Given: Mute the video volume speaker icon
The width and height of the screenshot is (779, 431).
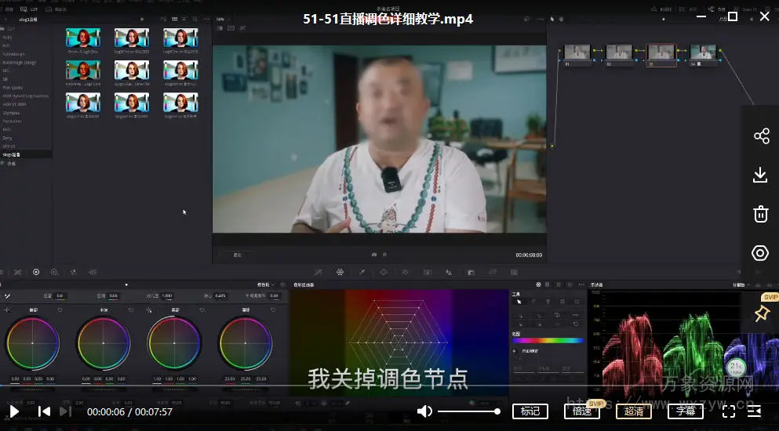Looking at the screenshot, I should point(424,411).
